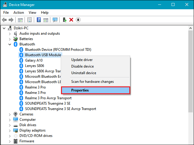Toggle the action pane toolbar icon
The image size is (194, 145).
click(46, 20)
